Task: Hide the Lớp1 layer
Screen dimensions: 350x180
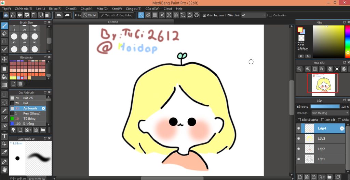Action: click(x=299, y=159)
